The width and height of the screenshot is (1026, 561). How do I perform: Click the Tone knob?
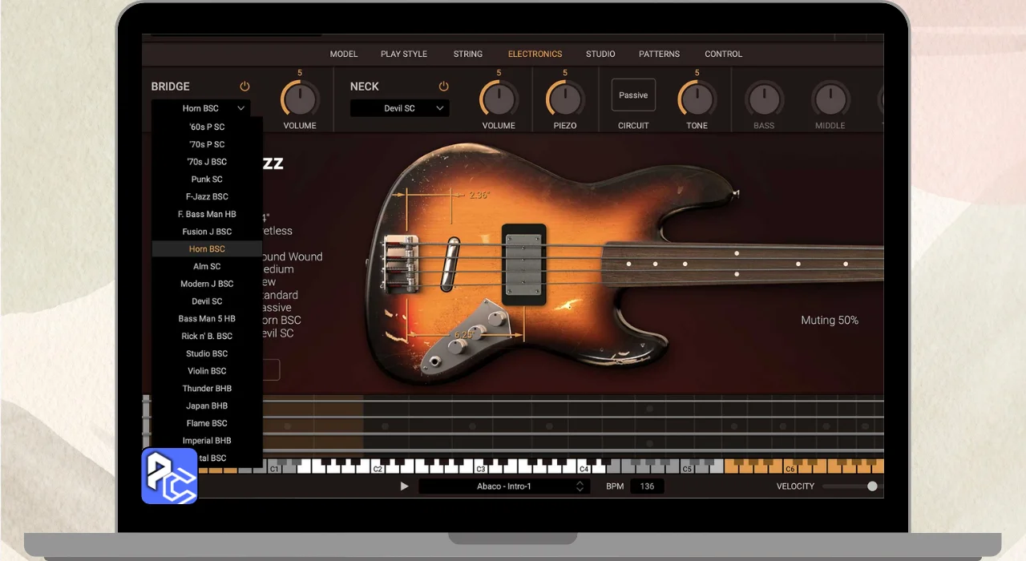[x=697, y=100]
